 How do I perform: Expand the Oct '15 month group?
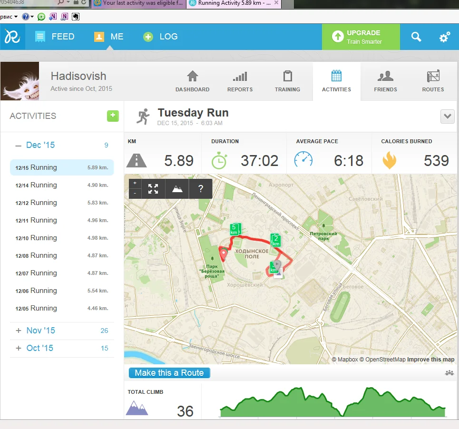pyautogui.click(x=19, y=348)
